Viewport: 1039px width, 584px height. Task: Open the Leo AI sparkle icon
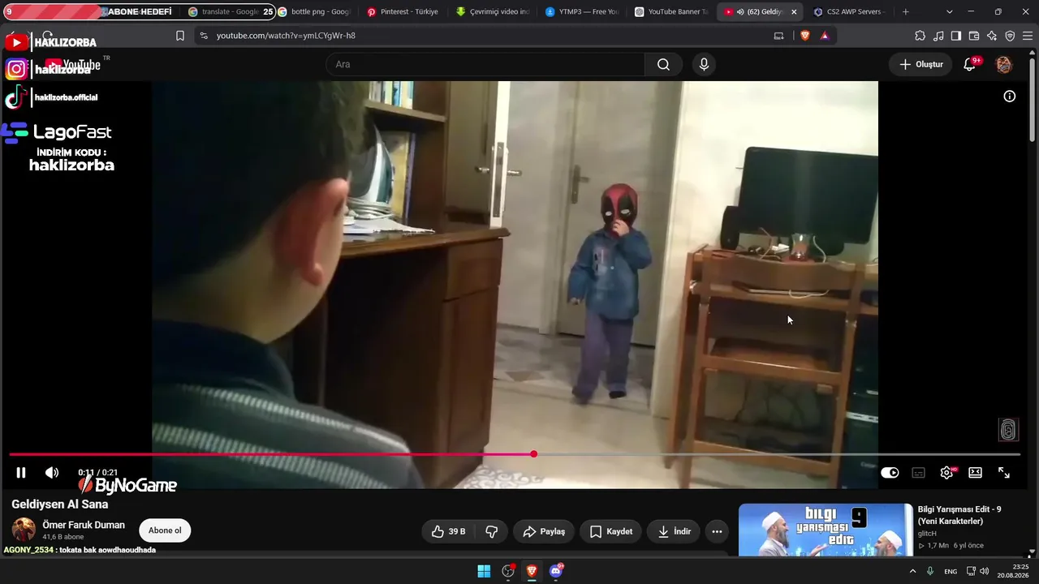992,36
